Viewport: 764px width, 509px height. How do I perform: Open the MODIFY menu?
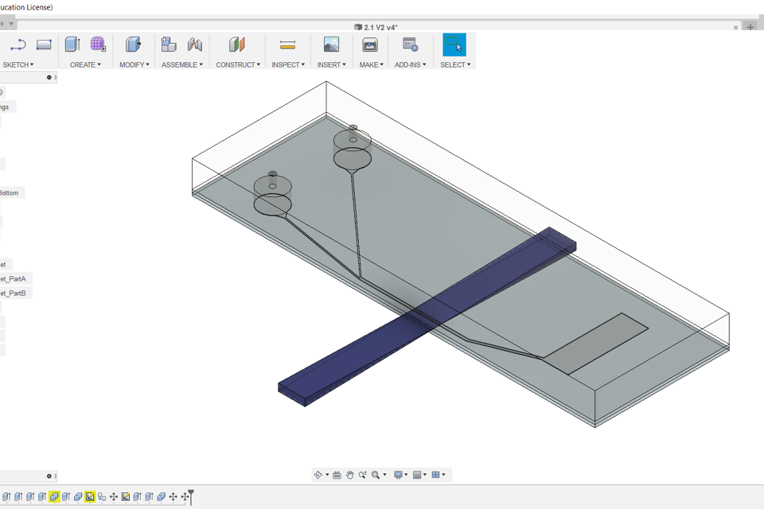pos(134,64)
